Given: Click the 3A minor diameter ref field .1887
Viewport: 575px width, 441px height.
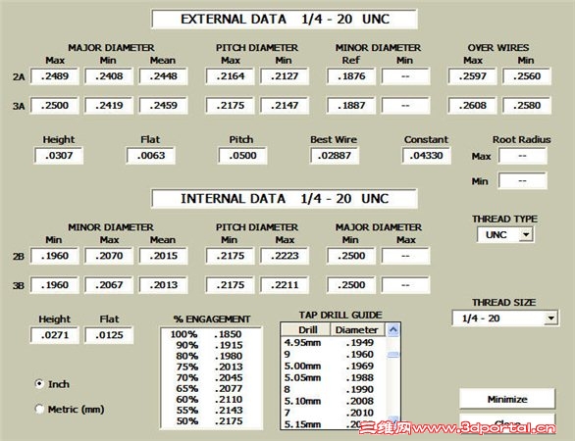Looking at the screenshot, I should [351, 106].
